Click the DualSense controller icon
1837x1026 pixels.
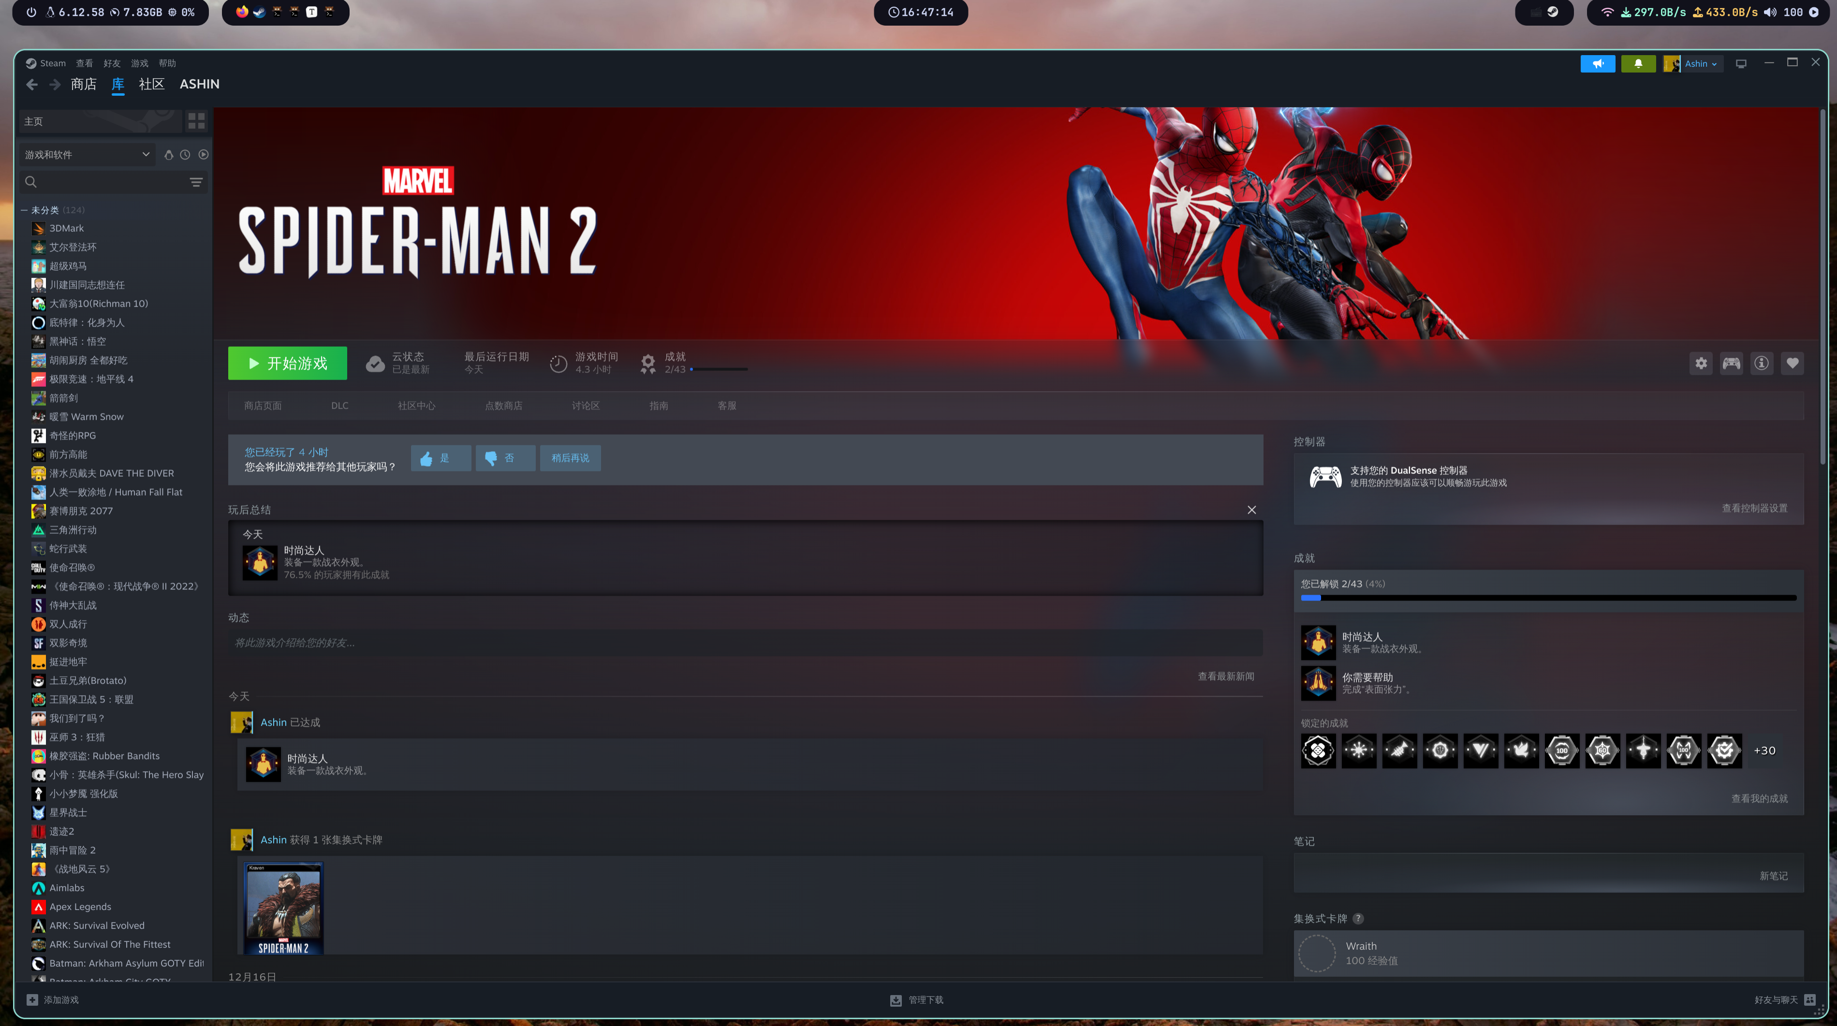(x=1325, y=477)
